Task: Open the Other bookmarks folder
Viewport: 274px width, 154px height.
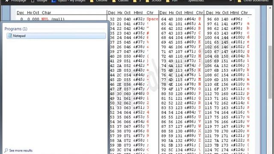Action: click(253, 1)
